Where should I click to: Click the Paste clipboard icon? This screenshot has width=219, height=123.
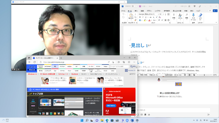pyautogui.click(x=131, y=15)
